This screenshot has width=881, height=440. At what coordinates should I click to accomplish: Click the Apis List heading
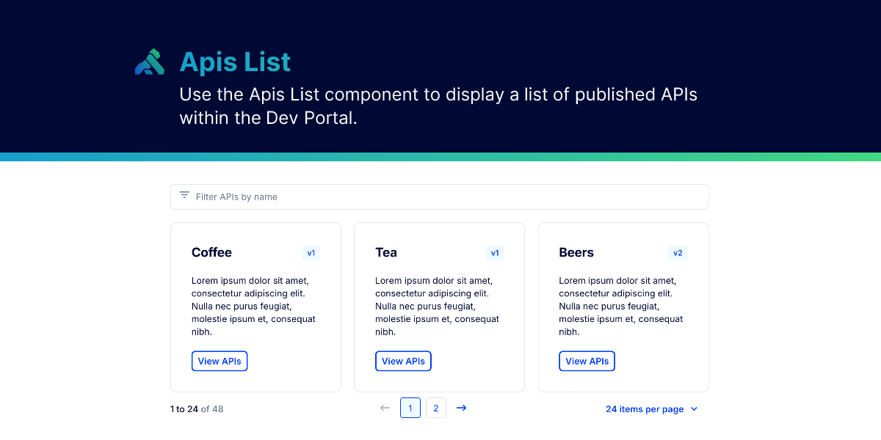point(235,62)
